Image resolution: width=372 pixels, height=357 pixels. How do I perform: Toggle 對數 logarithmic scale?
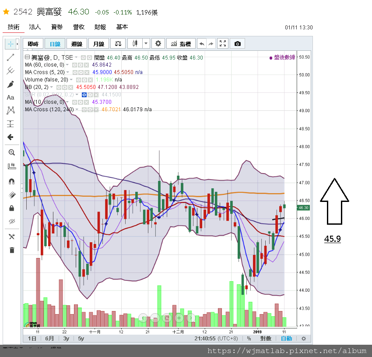coord(266,339)
